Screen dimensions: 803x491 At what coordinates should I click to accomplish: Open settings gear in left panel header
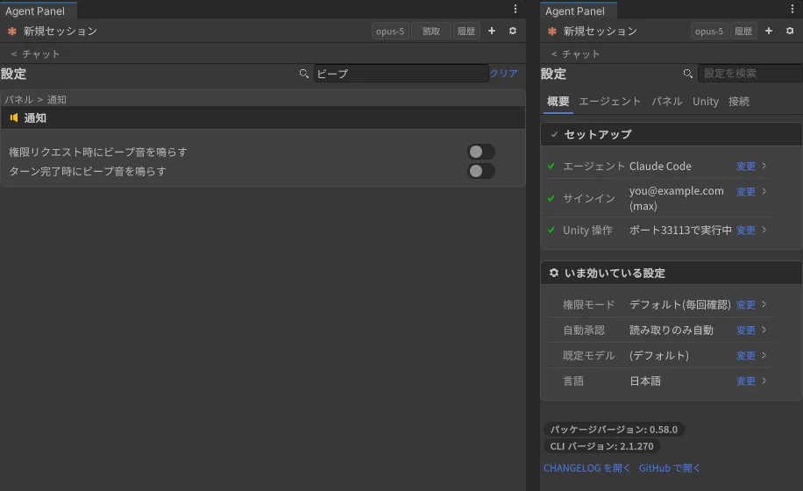513,31
